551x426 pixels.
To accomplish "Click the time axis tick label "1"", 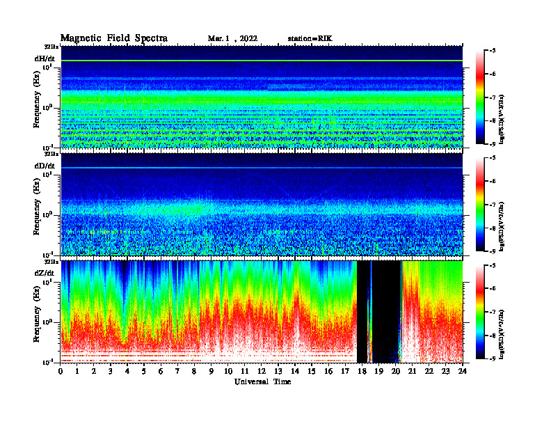I will point(77,371).
